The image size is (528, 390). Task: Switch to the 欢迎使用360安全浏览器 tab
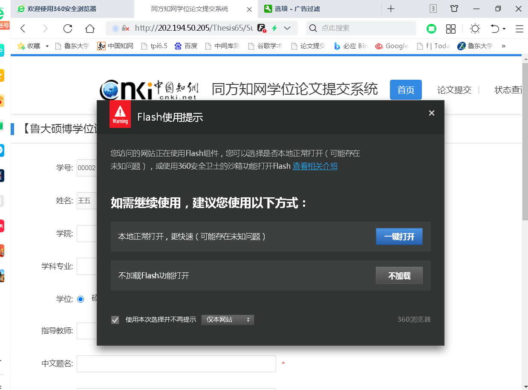click(x=72, y=9)
